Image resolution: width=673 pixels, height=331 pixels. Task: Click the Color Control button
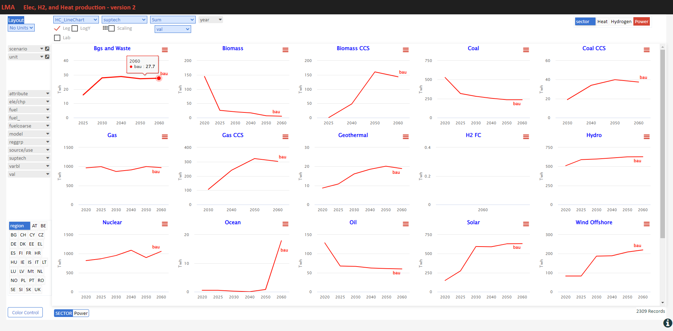click(x=25, y=312)
